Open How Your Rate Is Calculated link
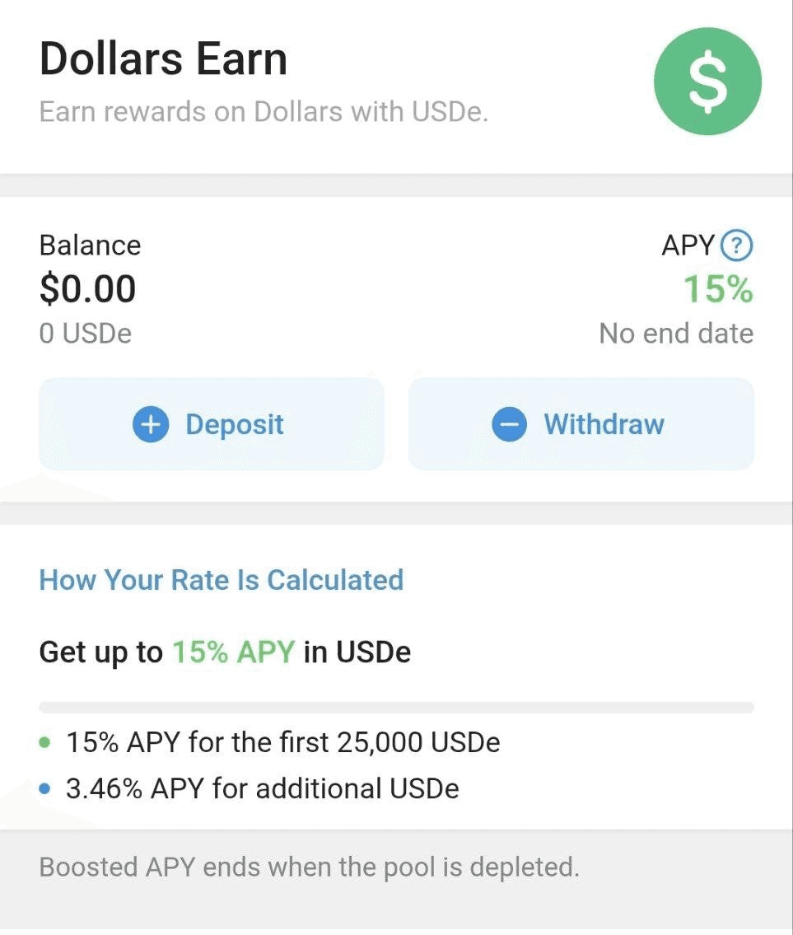 point(222,580)
